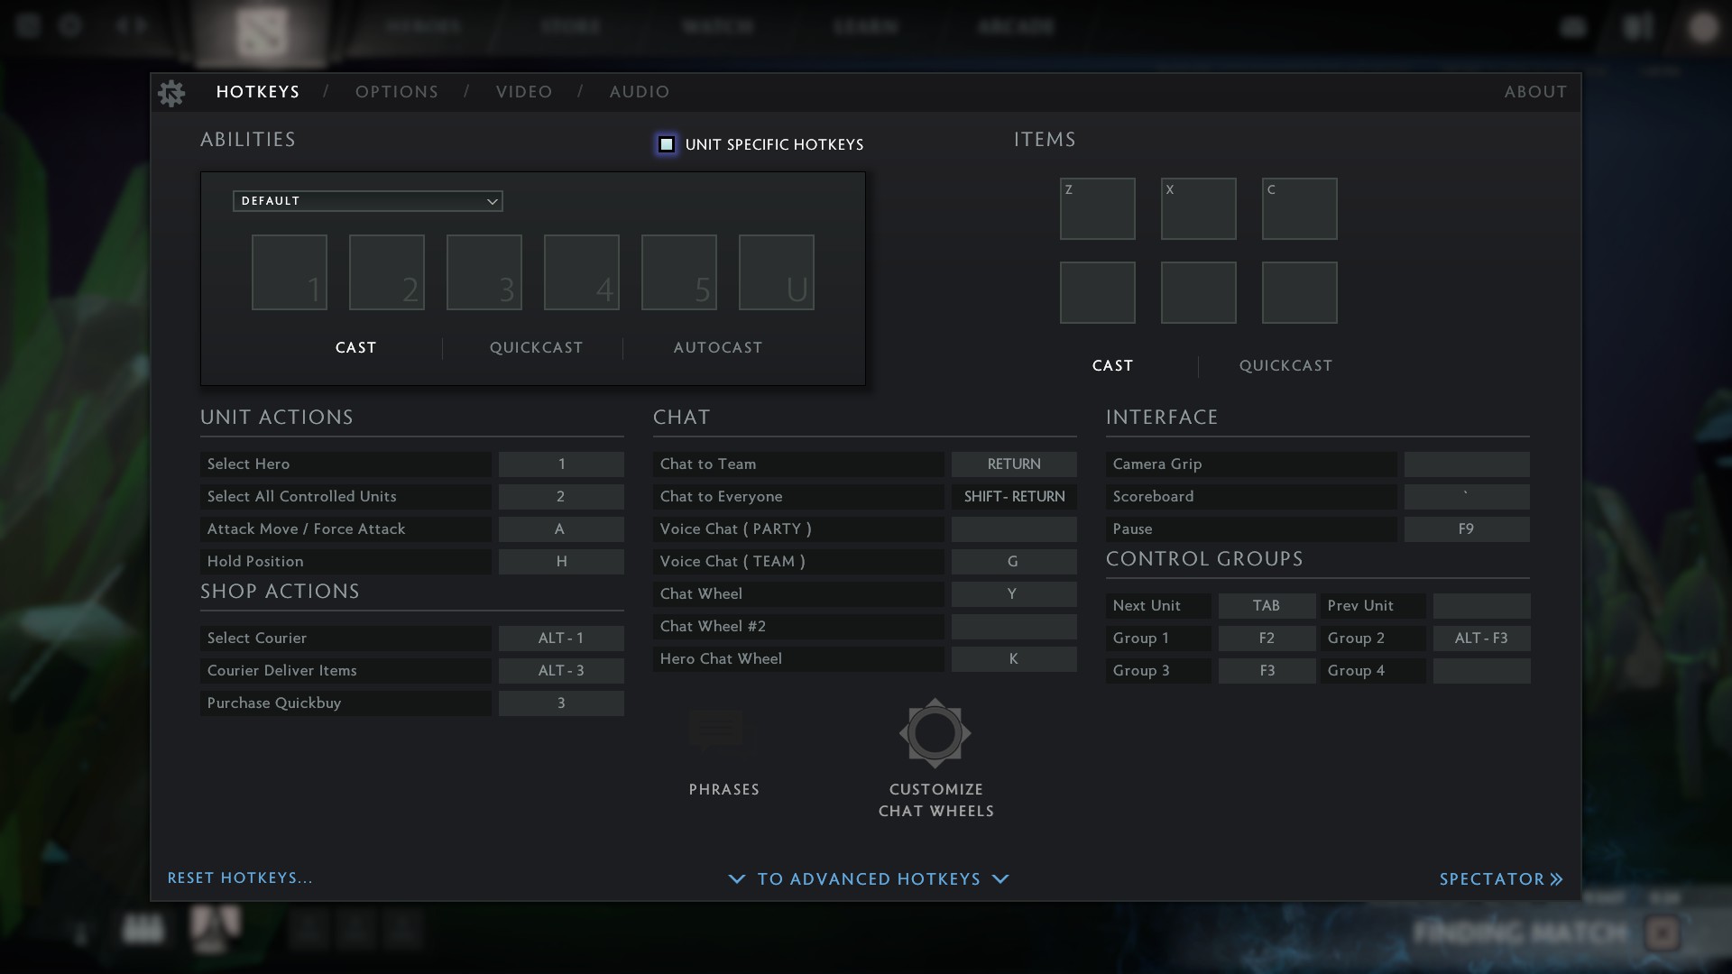Click the fourth ability slot 4
The height and width of the screenshot is (974, 1732).
581,272
